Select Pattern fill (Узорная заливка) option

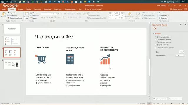[x=162, y=45]
